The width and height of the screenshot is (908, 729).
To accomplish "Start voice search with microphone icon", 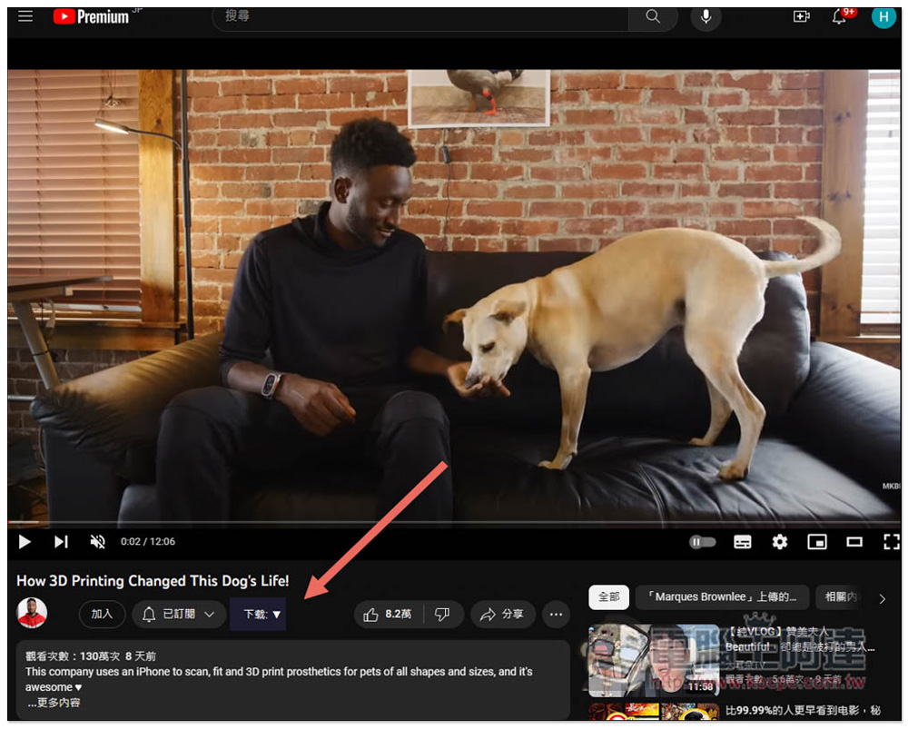I will pos(706,16).
